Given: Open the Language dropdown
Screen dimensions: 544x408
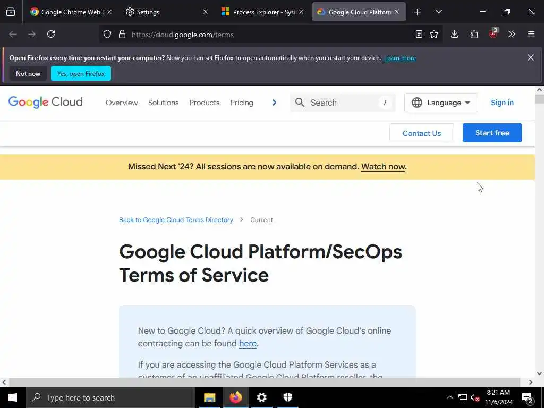Looking at the screenshot, I should pyautogui.click(x=441, y=103).
